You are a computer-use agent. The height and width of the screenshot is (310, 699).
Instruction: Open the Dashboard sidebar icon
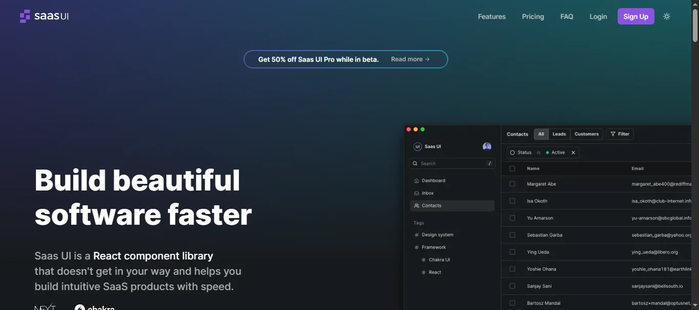point(417,180)
